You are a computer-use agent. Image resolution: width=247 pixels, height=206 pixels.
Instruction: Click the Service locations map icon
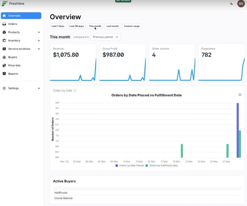(4, 49)
